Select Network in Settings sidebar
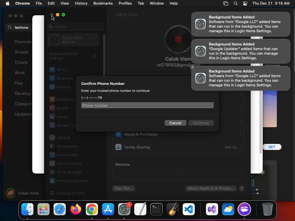The width and height of the screenshot is (295, 221). click(60, 87)
